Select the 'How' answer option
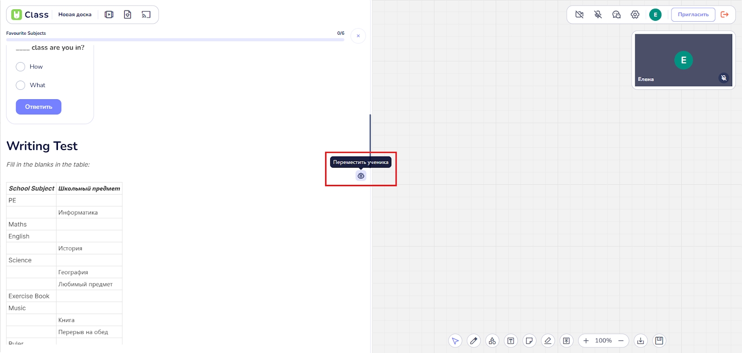The width and height of the screenshot is (742, 353). pos(20,67)
